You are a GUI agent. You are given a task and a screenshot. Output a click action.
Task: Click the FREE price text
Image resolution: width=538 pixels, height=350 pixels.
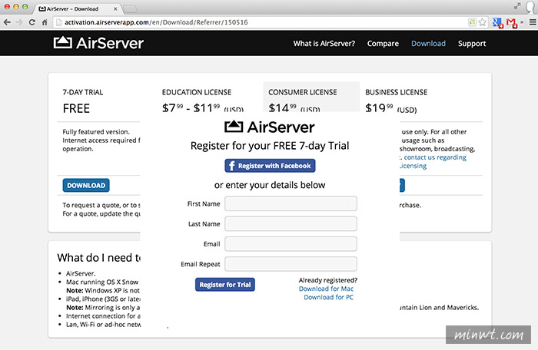click(x=76, y=108)
